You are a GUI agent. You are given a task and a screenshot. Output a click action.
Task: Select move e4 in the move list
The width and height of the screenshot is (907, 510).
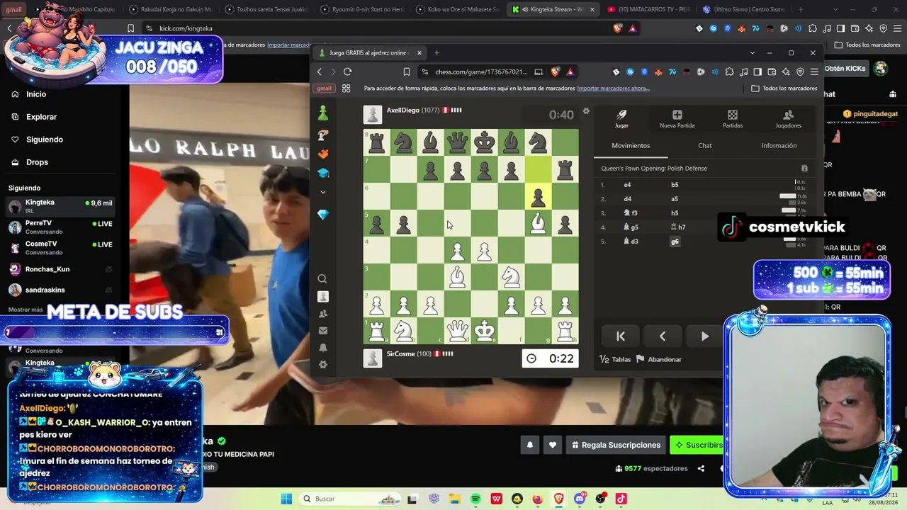tap(627, 185)
